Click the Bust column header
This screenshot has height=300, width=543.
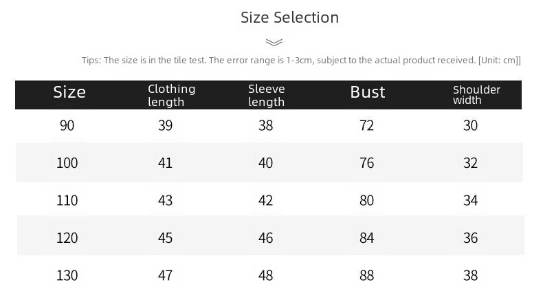[367, 92]
